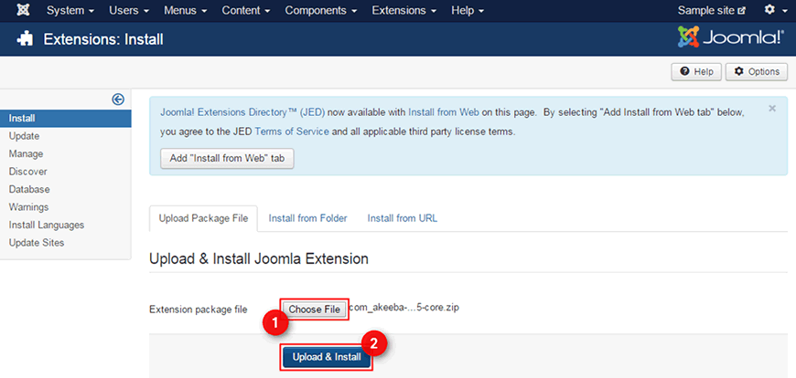Go to Update in the sidebar
The image size is (796, 378).
coord(24,136)
